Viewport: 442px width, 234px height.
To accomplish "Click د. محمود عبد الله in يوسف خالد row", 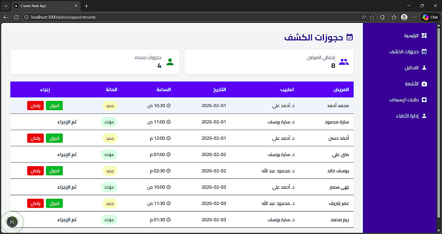I will 278,171.
